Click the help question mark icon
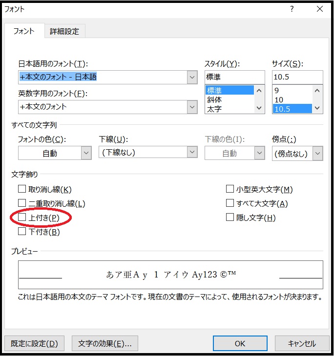Image resolution: width=334 pixels, height=356 pixels. (292, 9)
